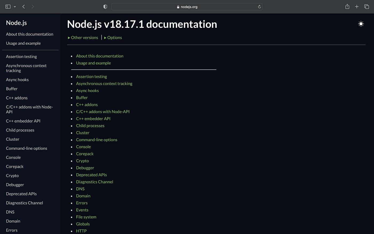Viewport: 374px width, 234px height.
Task: Open Debugger in sidebar
Action: pos(15,185)
